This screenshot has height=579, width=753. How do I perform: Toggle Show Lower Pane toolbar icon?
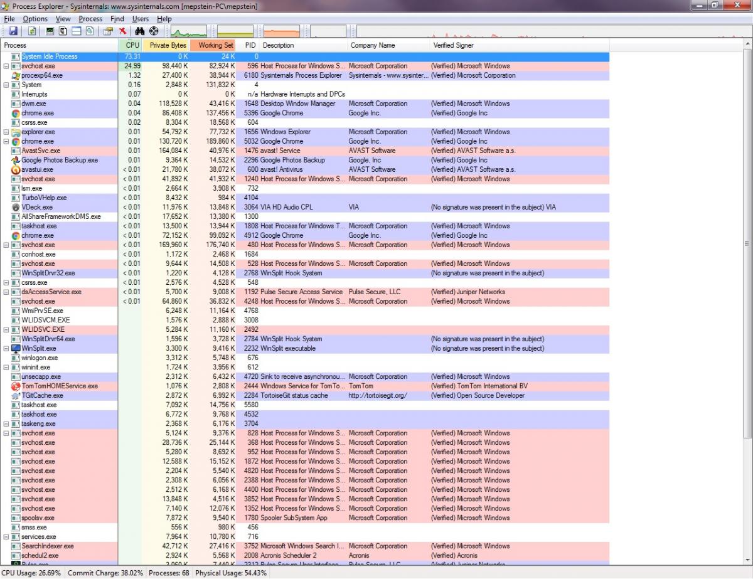pyautogui.click(x=76, y=31)
